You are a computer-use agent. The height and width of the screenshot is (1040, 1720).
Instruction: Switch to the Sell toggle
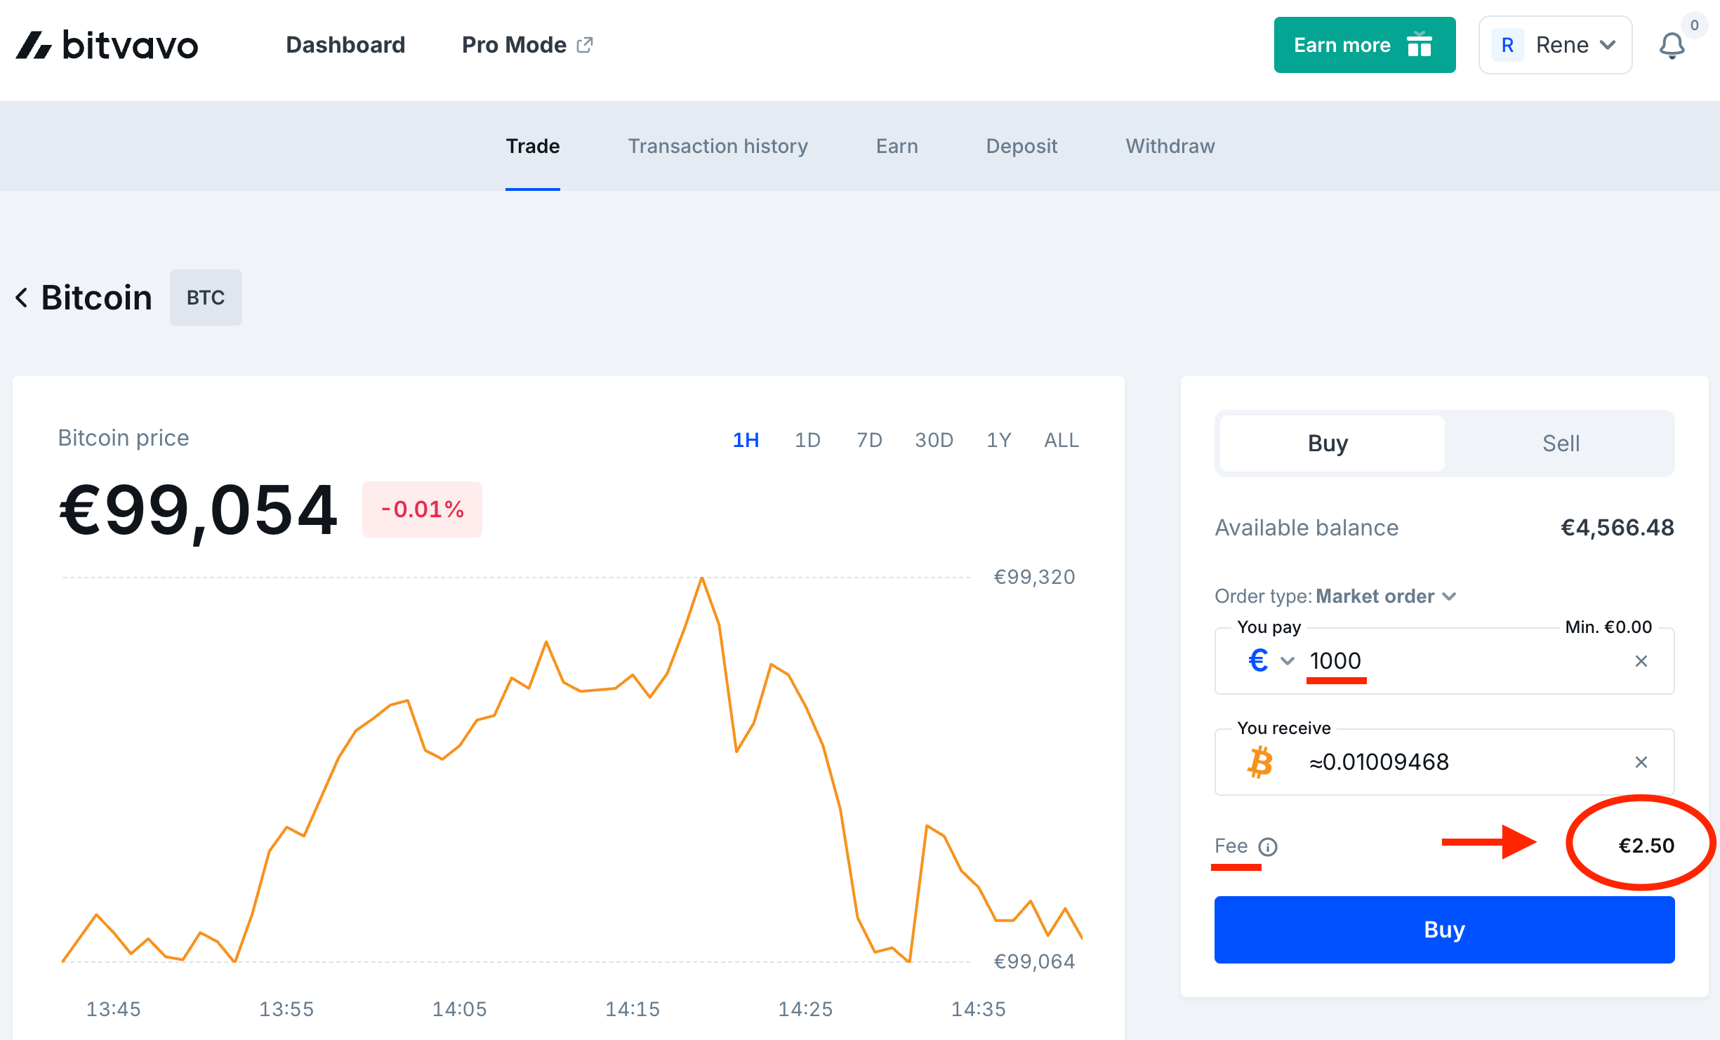(1560, 444)
